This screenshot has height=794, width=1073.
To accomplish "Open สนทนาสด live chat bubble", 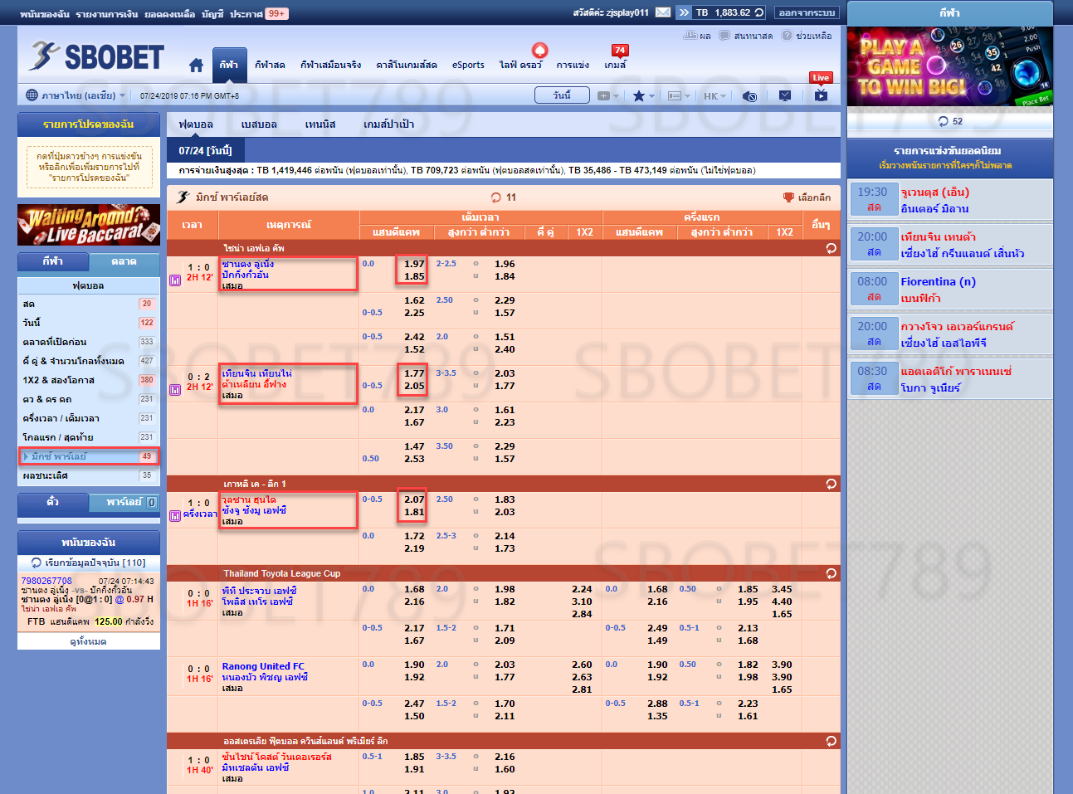I will 724,36.
